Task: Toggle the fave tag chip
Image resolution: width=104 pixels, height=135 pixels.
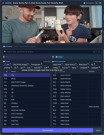Action: point(29,68)
